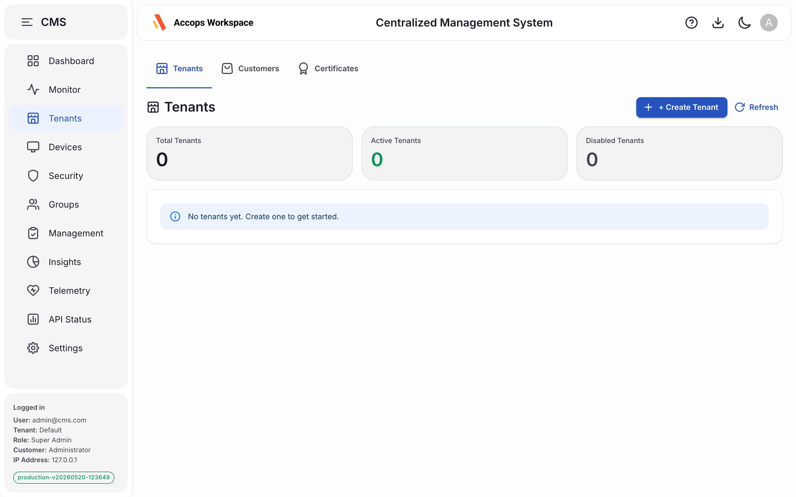Open API Status in sidebar

[66, 319]
